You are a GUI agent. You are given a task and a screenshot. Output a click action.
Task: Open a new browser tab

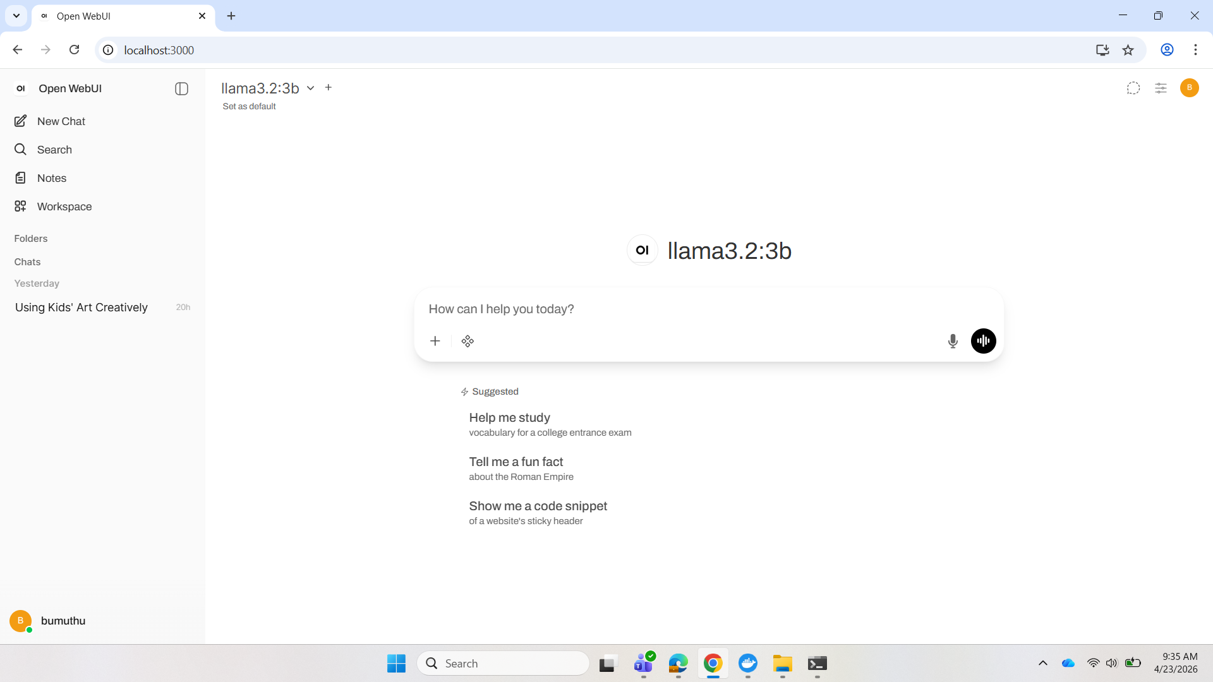231,16
